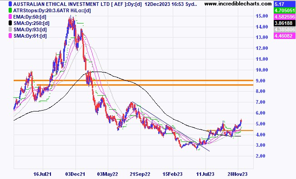Screen dimensions: 296x179
Task: Click the 28Nov23 date axis label
Action: click(x=237, y=174)
